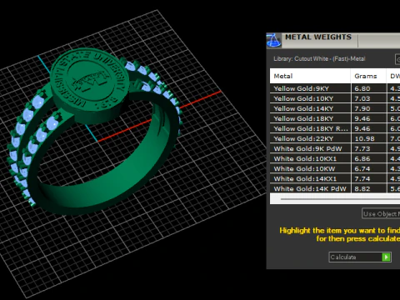Viewport: 400px width, 300px height.
Task: Click the 7.74 grams value
Action: [362, 178]
